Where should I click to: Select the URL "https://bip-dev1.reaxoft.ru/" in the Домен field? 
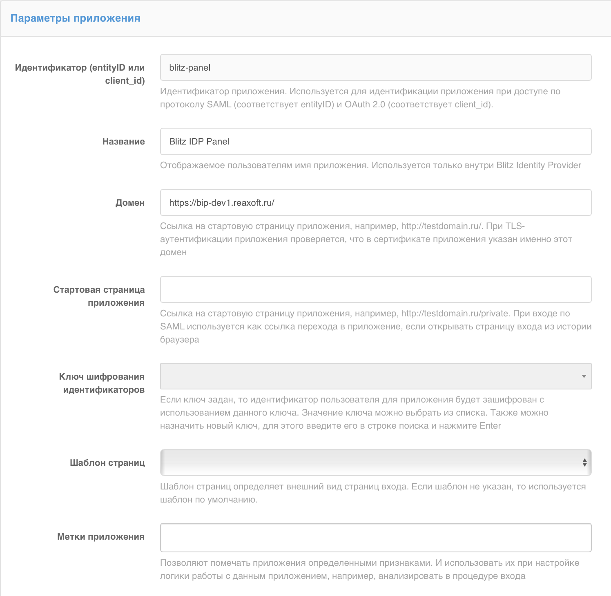(222, 202)
